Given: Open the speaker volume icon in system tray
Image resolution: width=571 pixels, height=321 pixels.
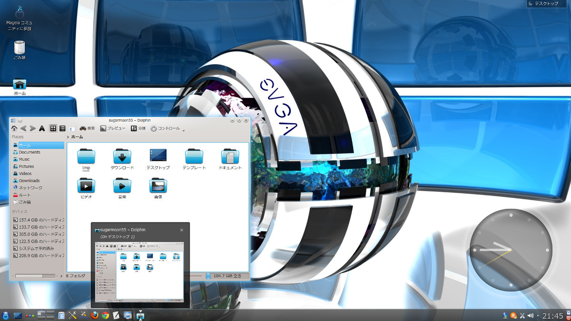Looking at the screenshot, I should pos(531,315).
